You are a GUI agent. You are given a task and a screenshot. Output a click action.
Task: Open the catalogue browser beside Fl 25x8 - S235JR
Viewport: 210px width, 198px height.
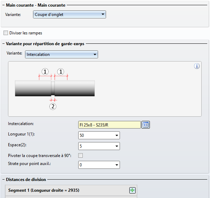click(x=146, y=125)
